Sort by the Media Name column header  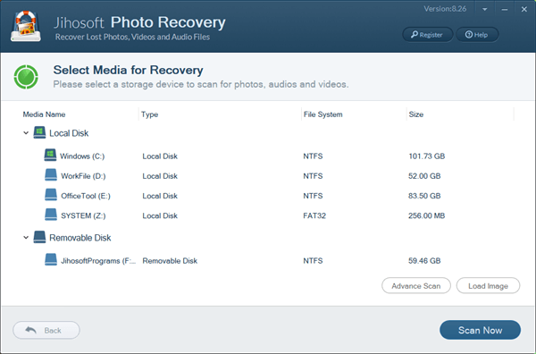click(x=44, y=114)
